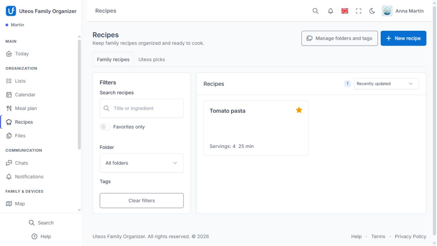Image resolution: width=437 pixels, height=246 pixels.
Task: Unfavorite Tomato pasta star icon
Action: click(299, 110)
